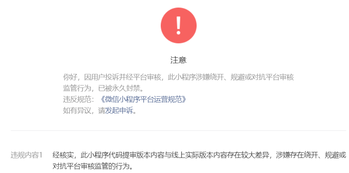
Task: Click the 规避或对抗平台审核 phrase in the first notice line
Action: (262, 78)
